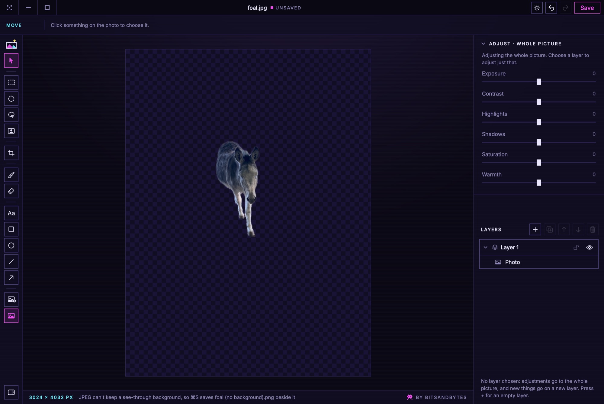Click the Save button
Image resolution: width=604 pixels, height=404 pixels.
[x=587, y=8]
